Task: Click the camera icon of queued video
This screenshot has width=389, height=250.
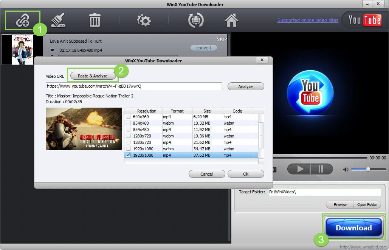Action: pyautogui.click(x=52, y=50)
